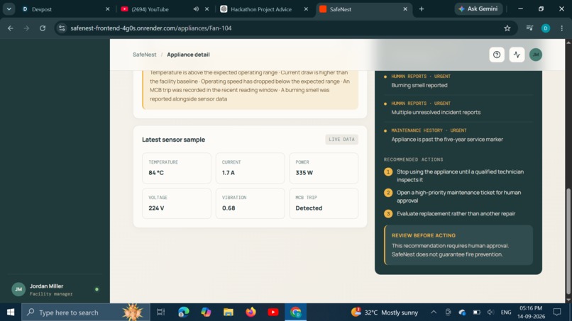Close the Devpost tab
The width and height of the screenshot is (572, 321).
click(x=108, y=9)
